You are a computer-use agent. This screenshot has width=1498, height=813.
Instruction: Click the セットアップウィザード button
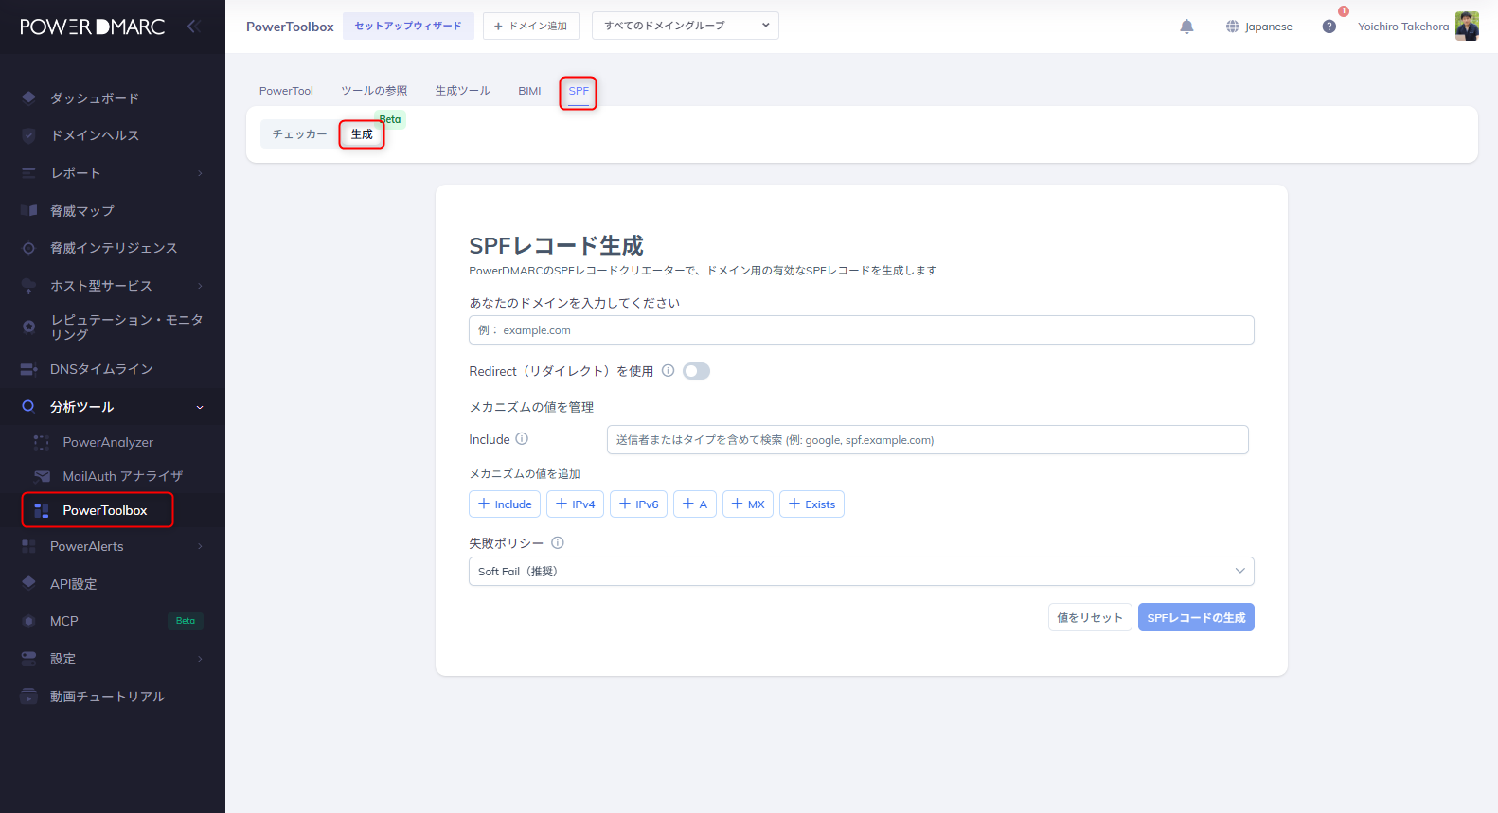408,26
